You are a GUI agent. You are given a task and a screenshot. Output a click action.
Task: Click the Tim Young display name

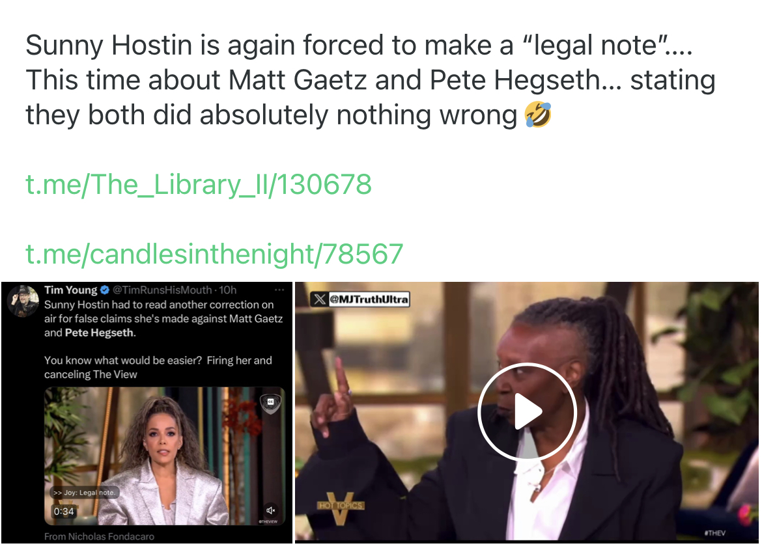click(71, 290)
